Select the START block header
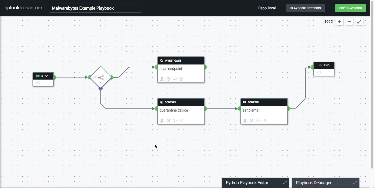The image size is (374, 188). (43, 76)
